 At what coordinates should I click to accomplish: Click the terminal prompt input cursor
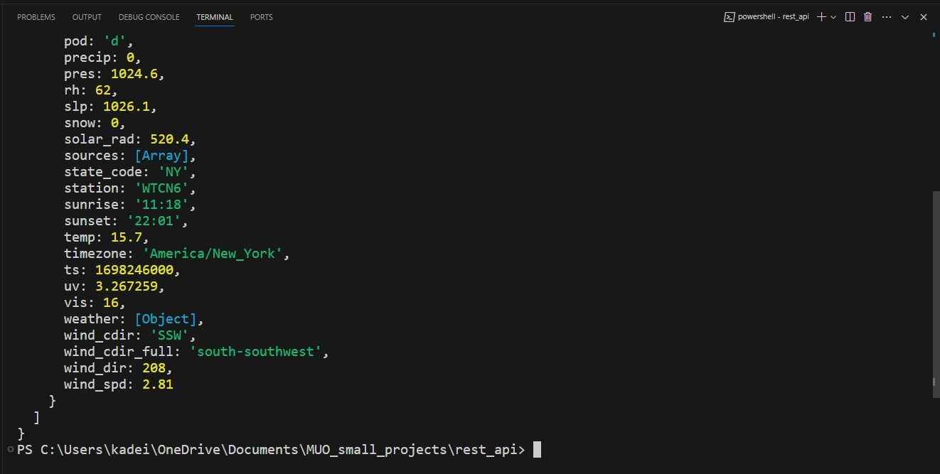pyautogui.click(x=535, y=449)
